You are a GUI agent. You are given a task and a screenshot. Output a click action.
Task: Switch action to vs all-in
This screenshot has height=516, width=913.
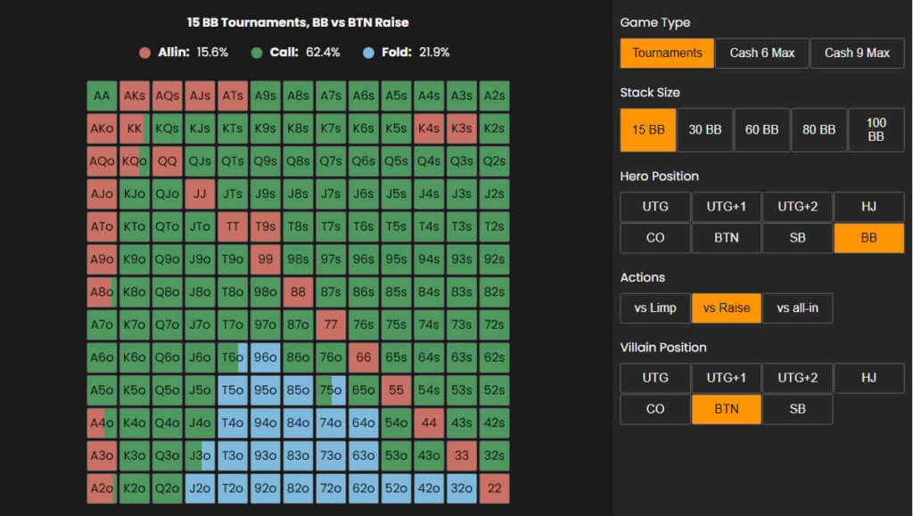(797, 307)
